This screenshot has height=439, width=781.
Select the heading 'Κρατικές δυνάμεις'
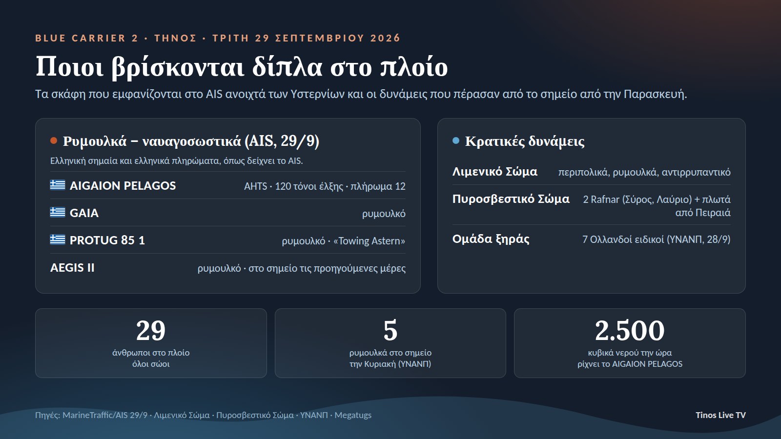click(x=525, y=141)
